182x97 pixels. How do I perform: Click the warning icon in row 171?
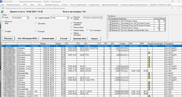[149, 78]
